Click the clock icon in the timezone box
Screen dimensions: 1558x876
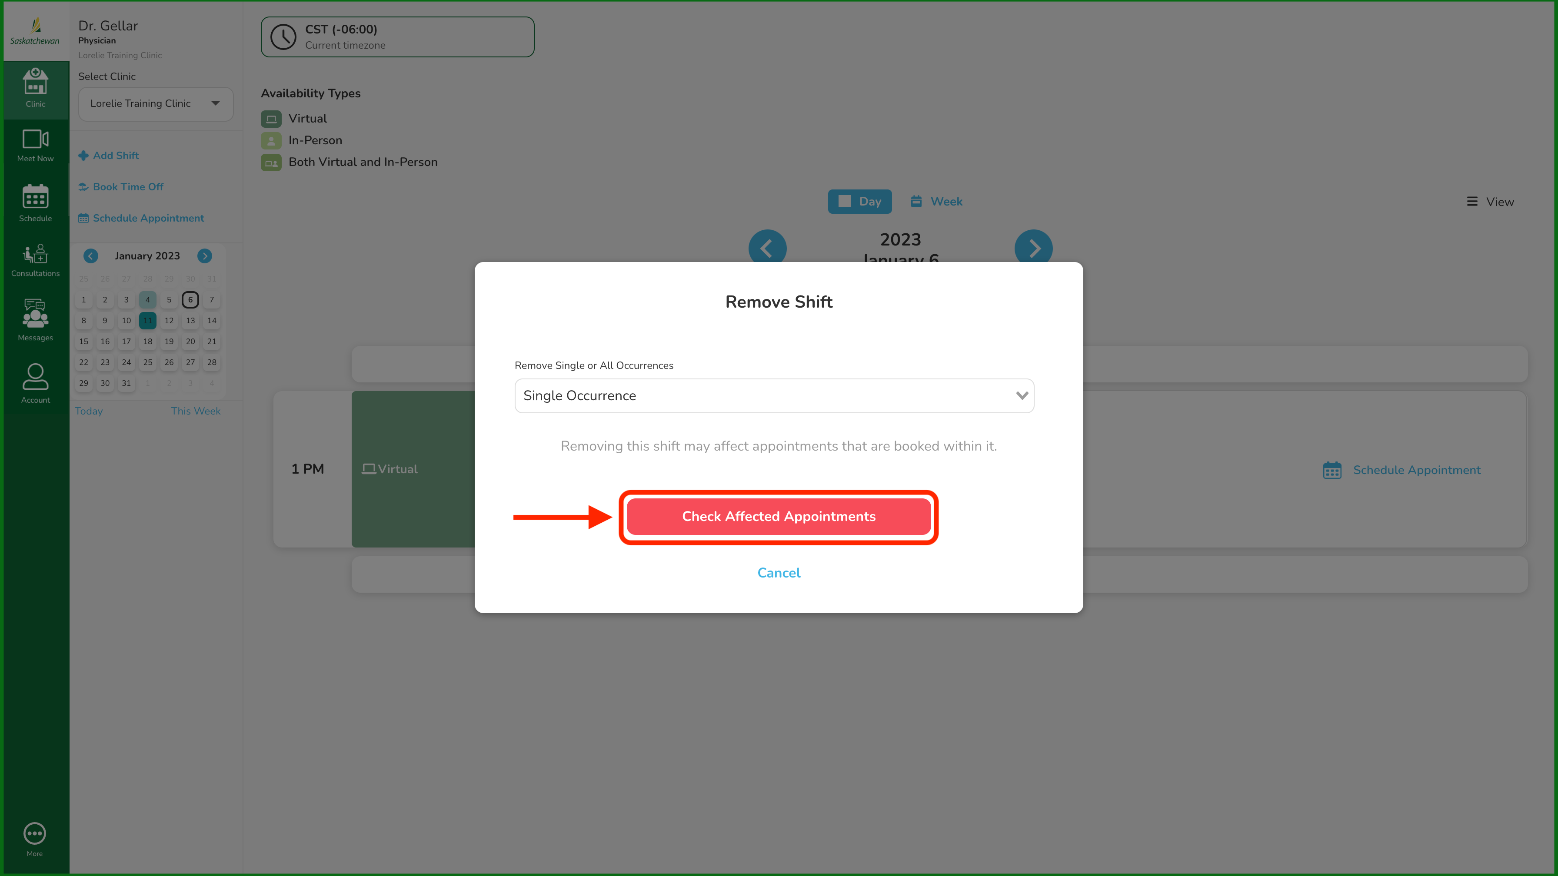283,37
